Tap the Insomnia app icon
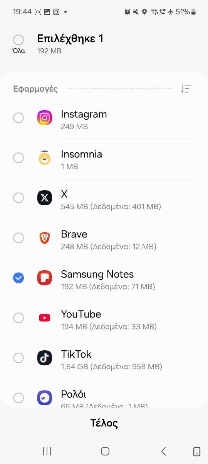 44,158
